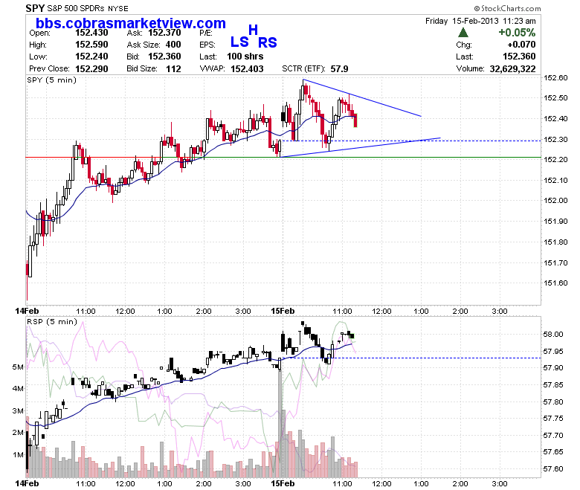
Task: Click the date Friday 15-Feb-2013 11:23 am
Action: tap(480, 21)
